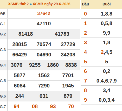Click the Đuôi column header
The image size is (122, 111).
click(x=107, y=4)
